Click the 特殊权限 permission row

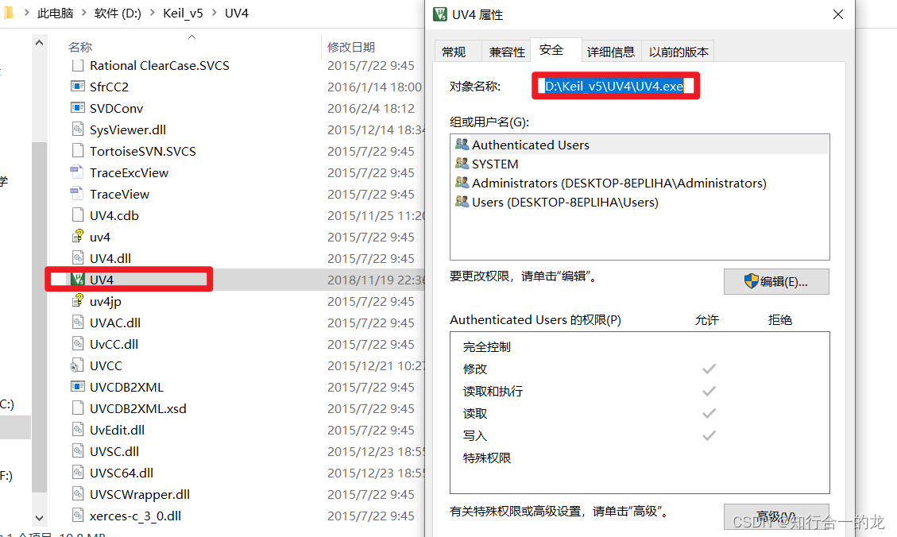coord(640,458)
